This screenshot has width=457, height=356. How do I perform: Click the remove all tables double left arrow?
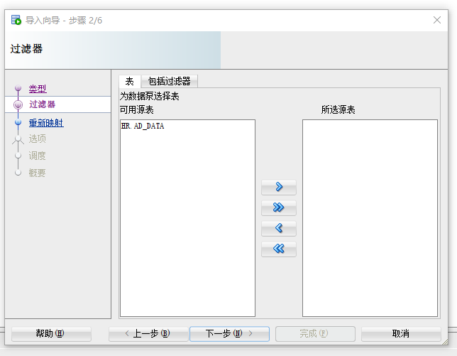(x=279, y=249)
